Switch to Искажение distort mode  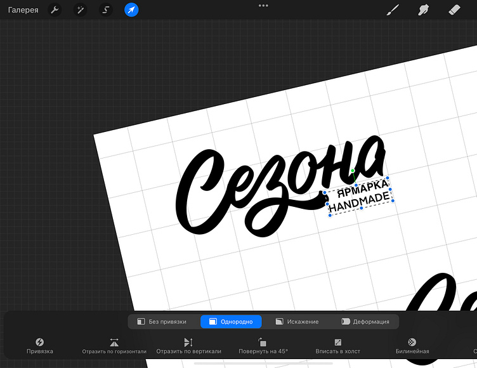297,322
